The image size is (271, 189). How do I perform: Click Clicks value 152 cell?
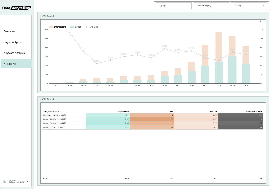pyautogui.click(x=152, y=119)
